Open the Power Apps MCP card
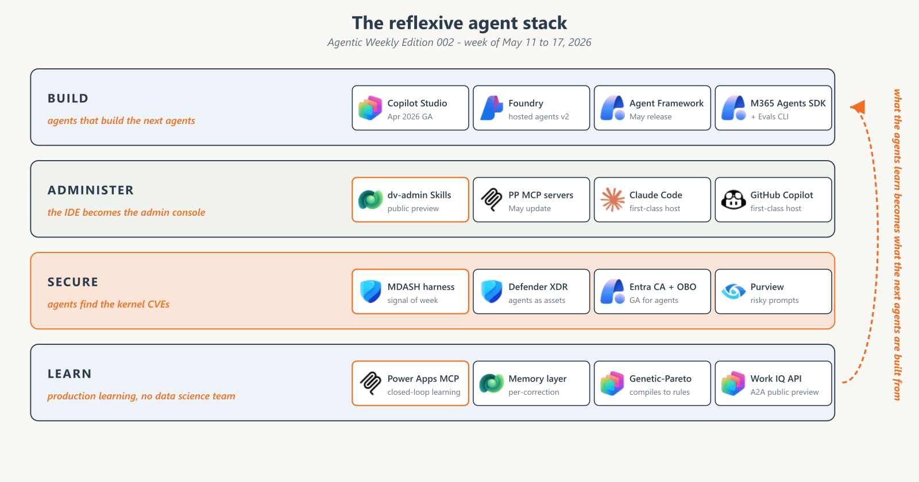 click(x=411, y=383)
